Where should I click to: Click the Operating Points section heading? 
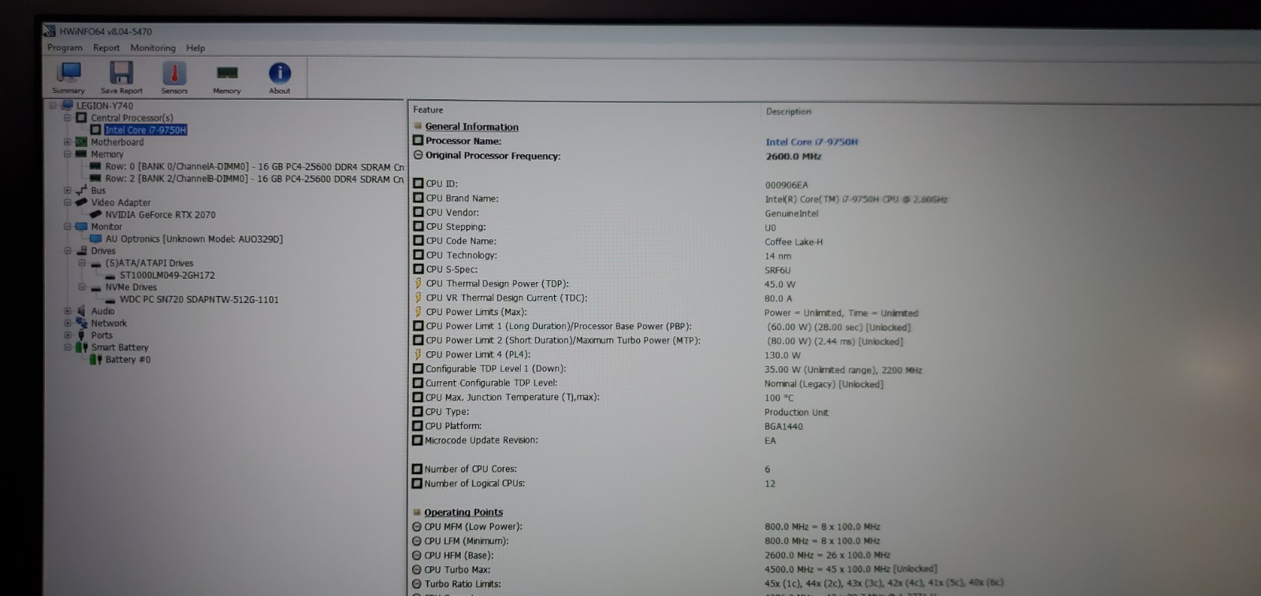(x=463, y=512)
